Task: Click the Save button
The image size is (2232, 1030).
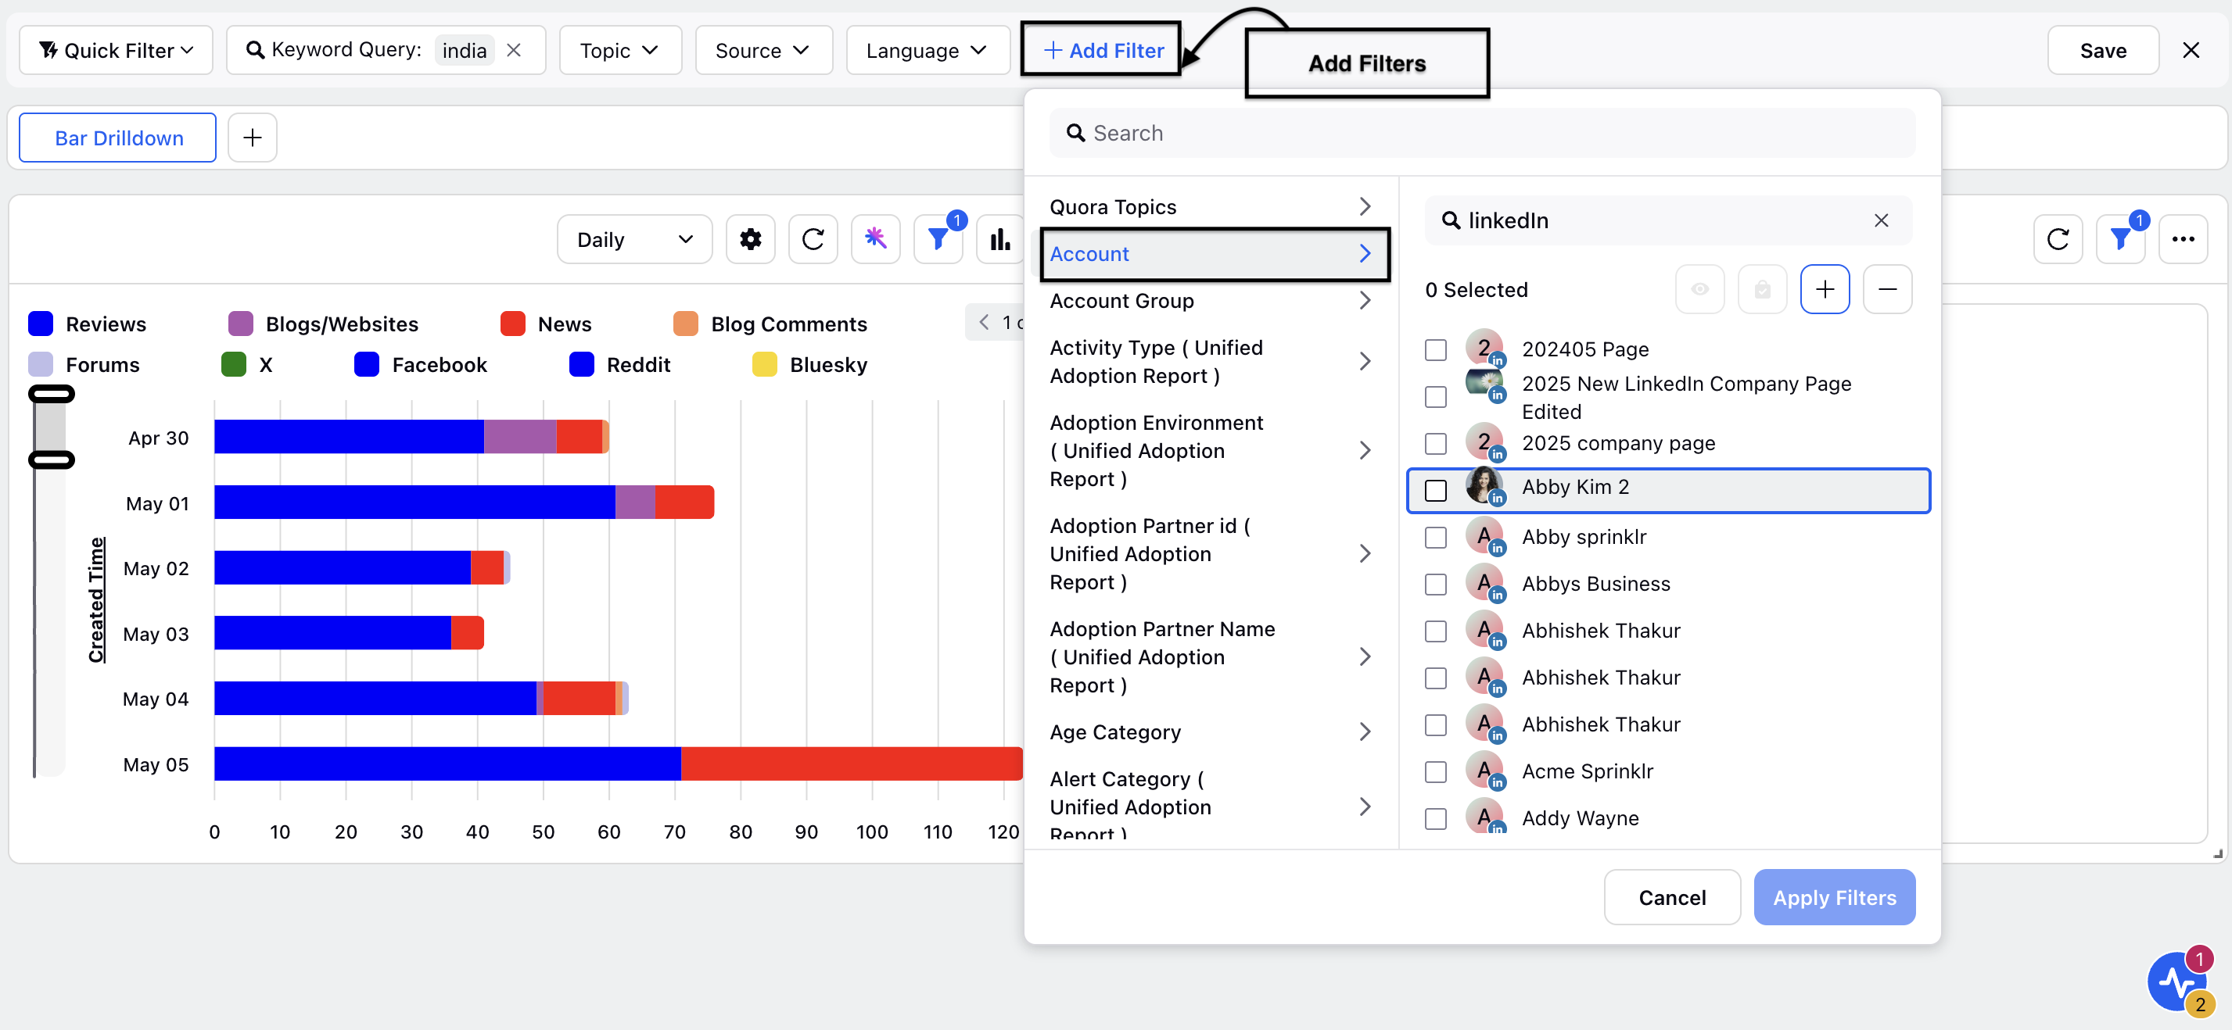Action: [x=2103, y=50]
